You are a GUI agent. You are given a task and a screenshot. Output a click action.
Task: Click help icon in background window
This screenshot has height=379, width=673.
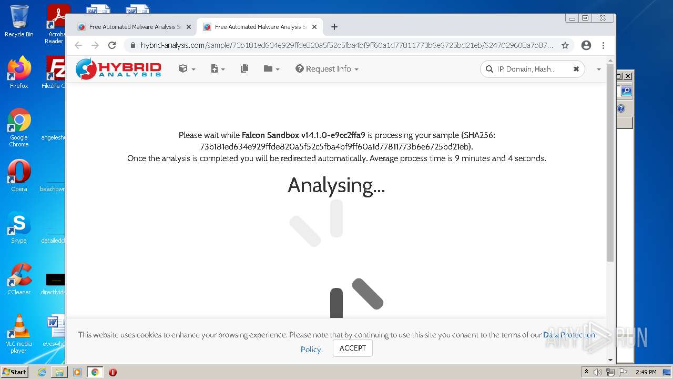(x=621, y=108)
